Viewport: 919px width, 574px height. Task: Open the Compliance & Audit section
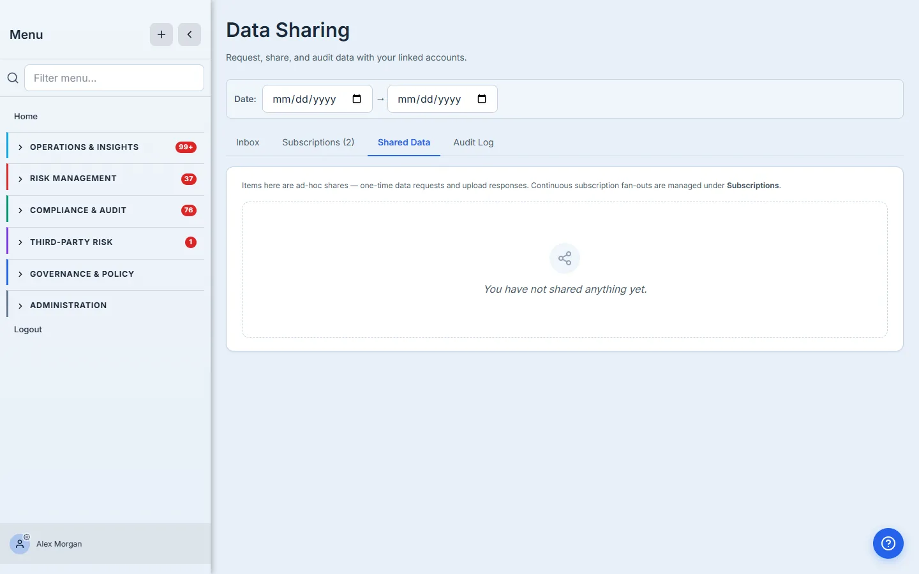click(x=106, y=210)
